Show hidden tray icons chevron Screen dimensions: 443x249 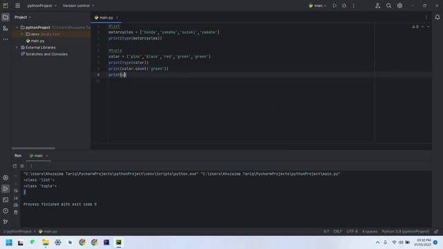click(x=377, y=243)
